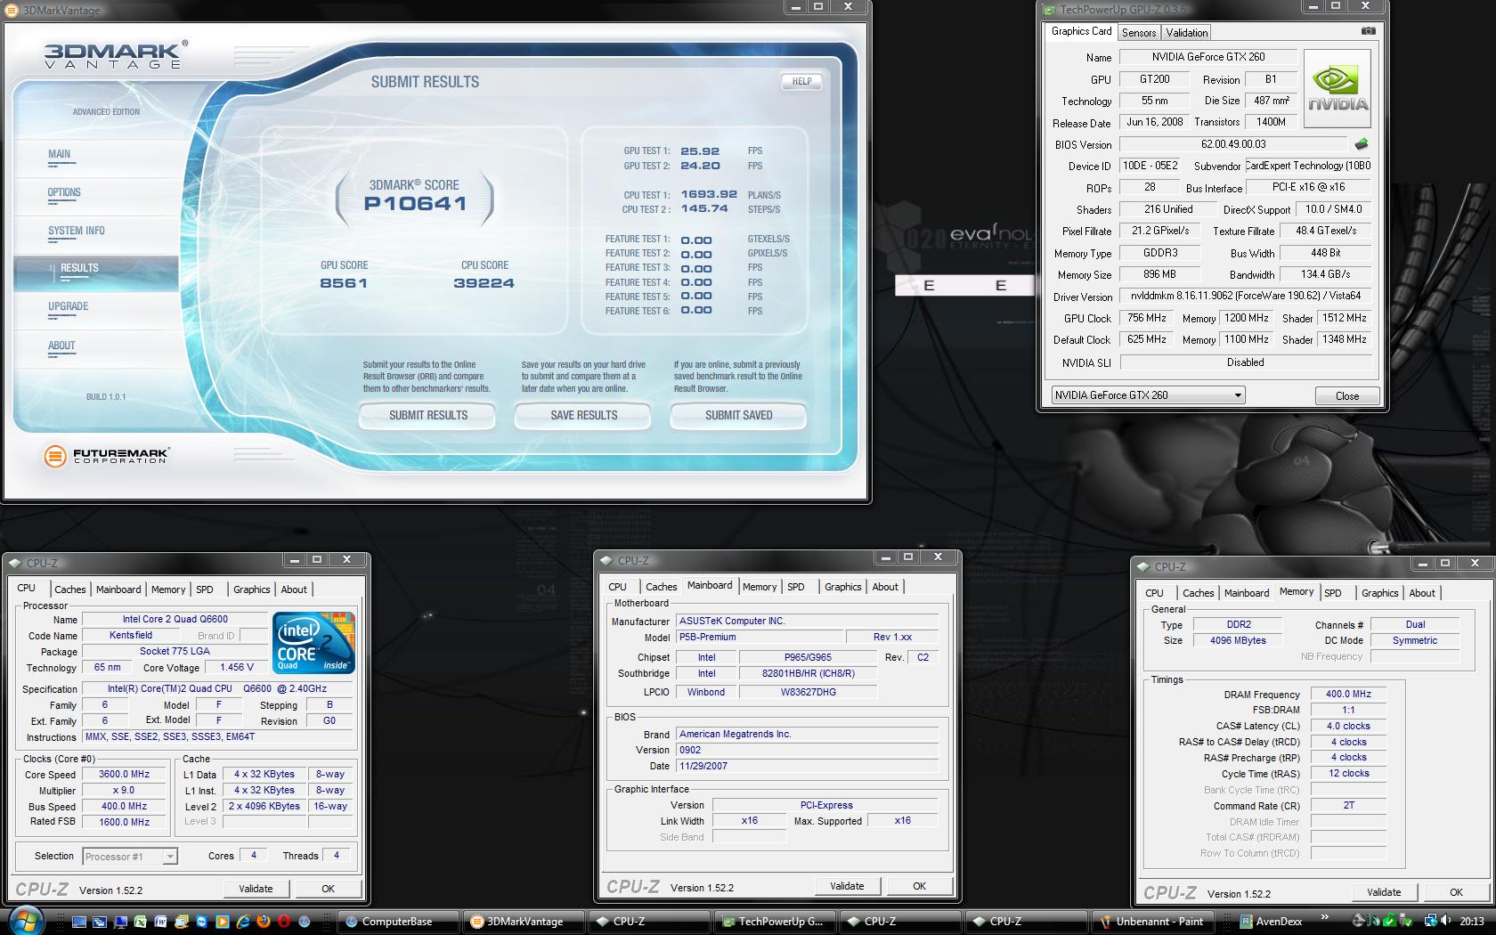Open the Main menu in 3DMark Vantage

(59, 154)
